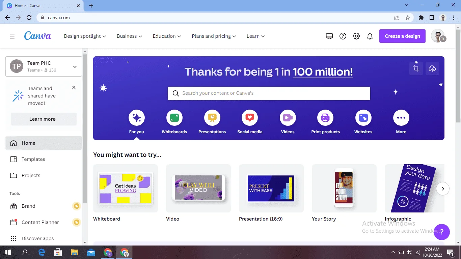The height and width of the screenshot is (259, 461).
Task: Open the Infographic thumbnail
Action: 414,188
